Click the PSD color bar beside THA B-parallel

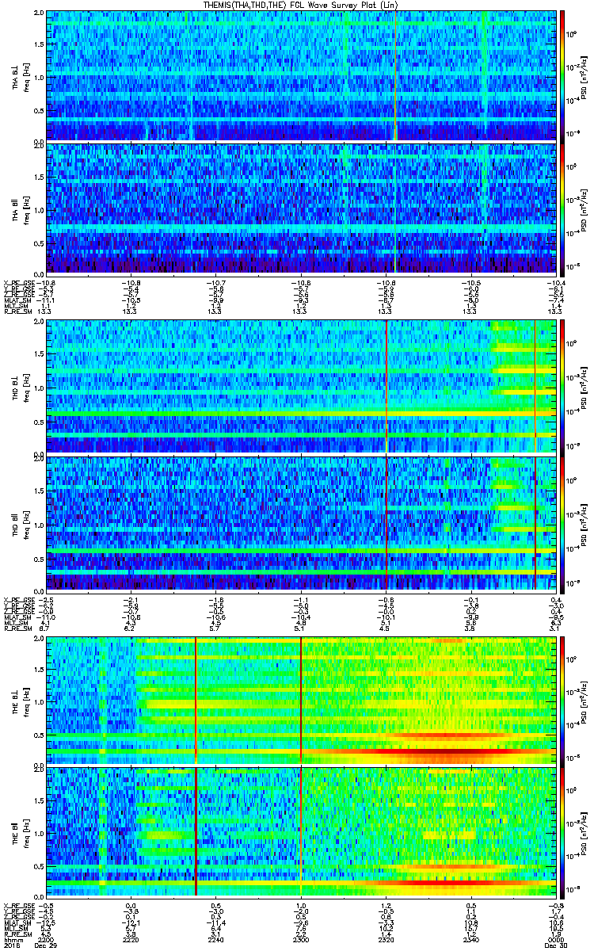tap(563, 208)
